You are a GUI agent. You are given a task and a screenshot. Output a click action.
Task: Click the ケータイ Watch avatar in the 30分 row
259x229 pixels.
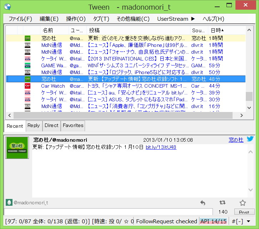[28, 99]
